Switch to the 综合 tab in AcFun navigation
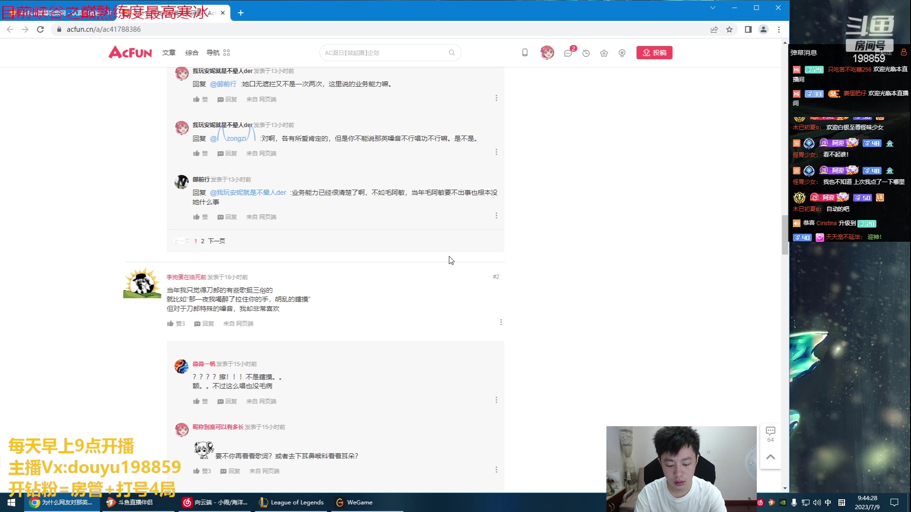Viewport: 911px width, 512px height. click(192, 53)
